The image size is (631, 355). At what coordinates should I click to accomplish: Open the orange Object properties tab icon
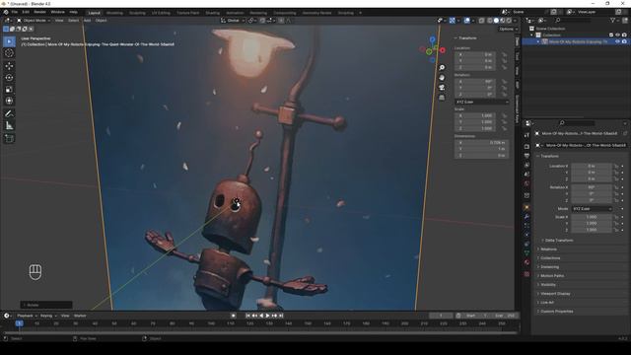pyautogui.click(x=526, y=207)
